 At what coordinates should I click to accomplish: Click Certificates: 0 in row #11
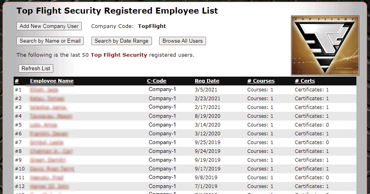(x=312, y=178)
